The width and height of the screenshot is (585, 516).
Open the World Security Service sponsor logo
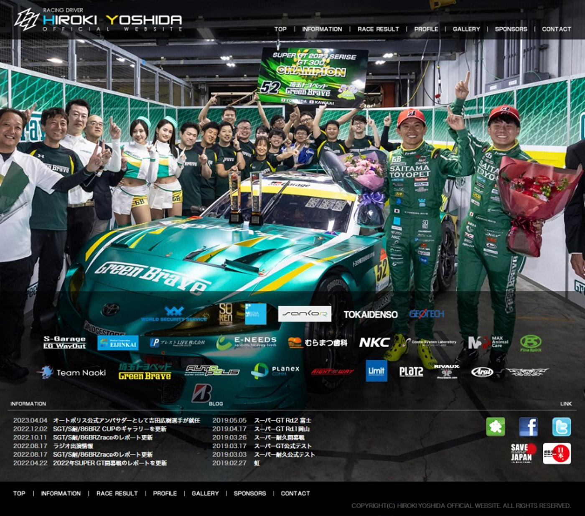coord(174,314)
